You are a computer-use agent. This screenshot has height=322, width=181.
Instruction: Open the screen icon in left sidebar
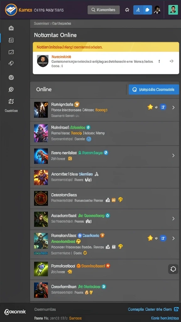click(x=11, y=52)
